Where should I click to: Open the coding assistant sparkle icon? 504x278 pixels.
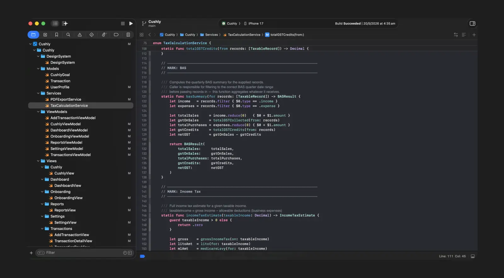pos(65,24)
